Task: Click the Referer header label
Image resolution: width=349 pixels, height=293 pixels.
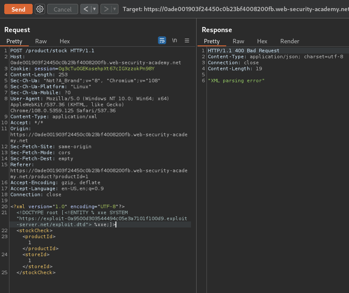Action: [x=22, y=164]
